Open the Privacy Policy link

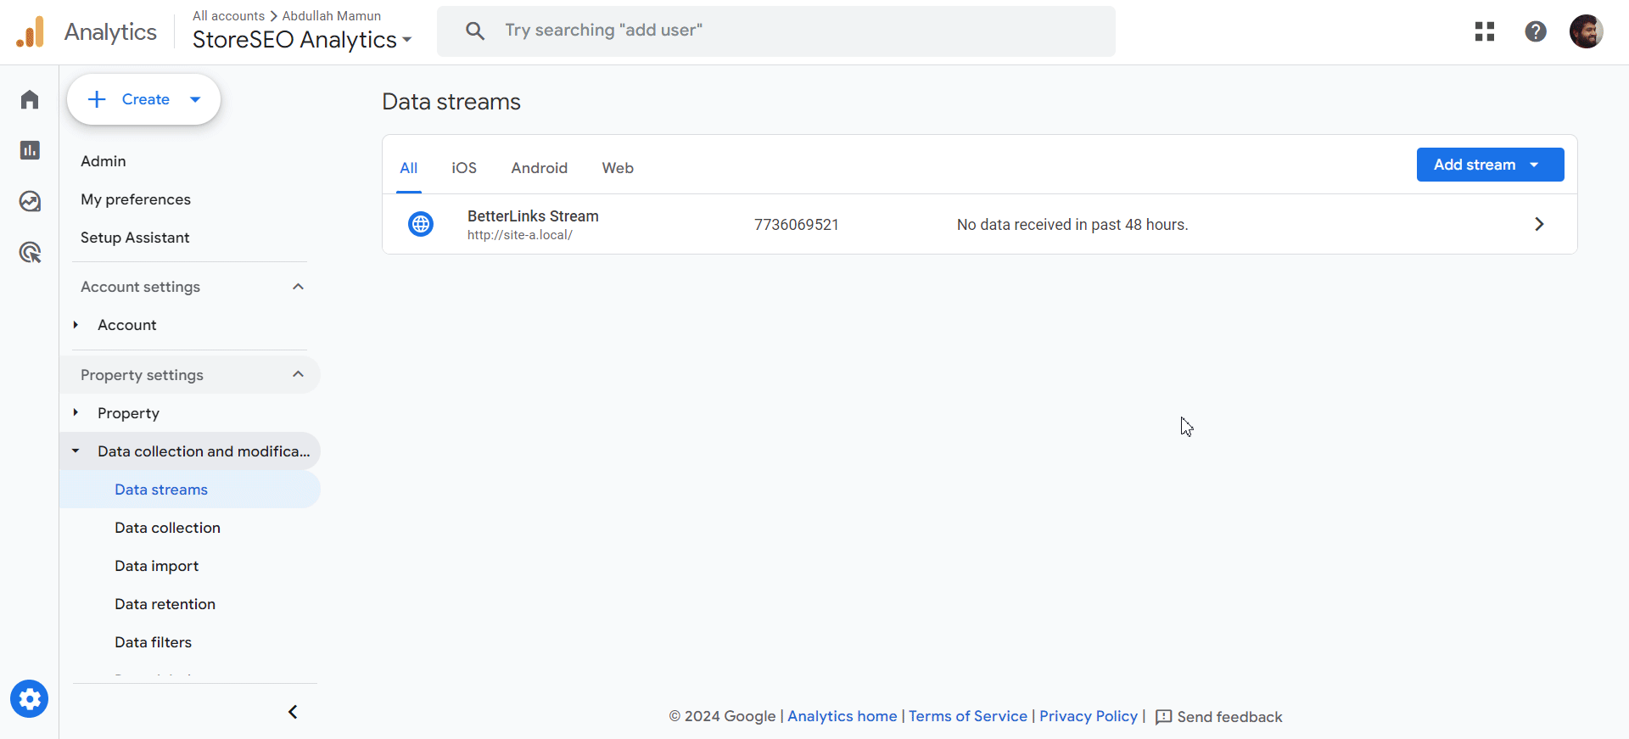pos(1089,716)
